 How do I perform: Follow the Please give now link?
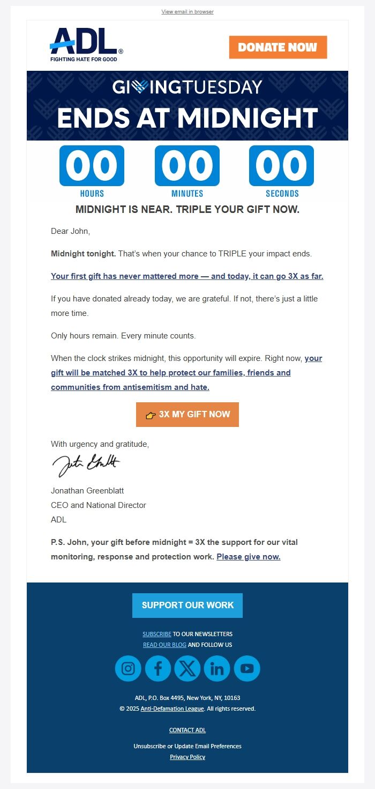click(248, 557)
